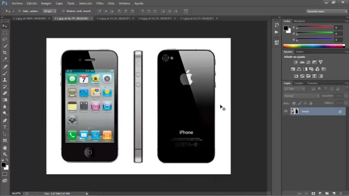Select the Lasso tool

click(5, 39)
